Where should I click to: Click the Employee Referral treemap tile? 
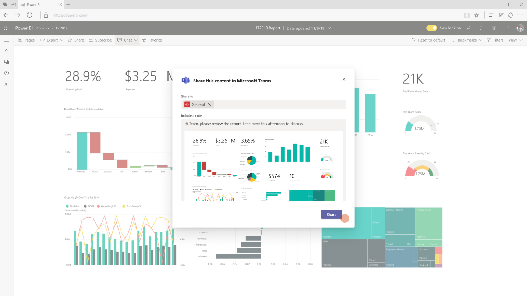click(399, 257)
